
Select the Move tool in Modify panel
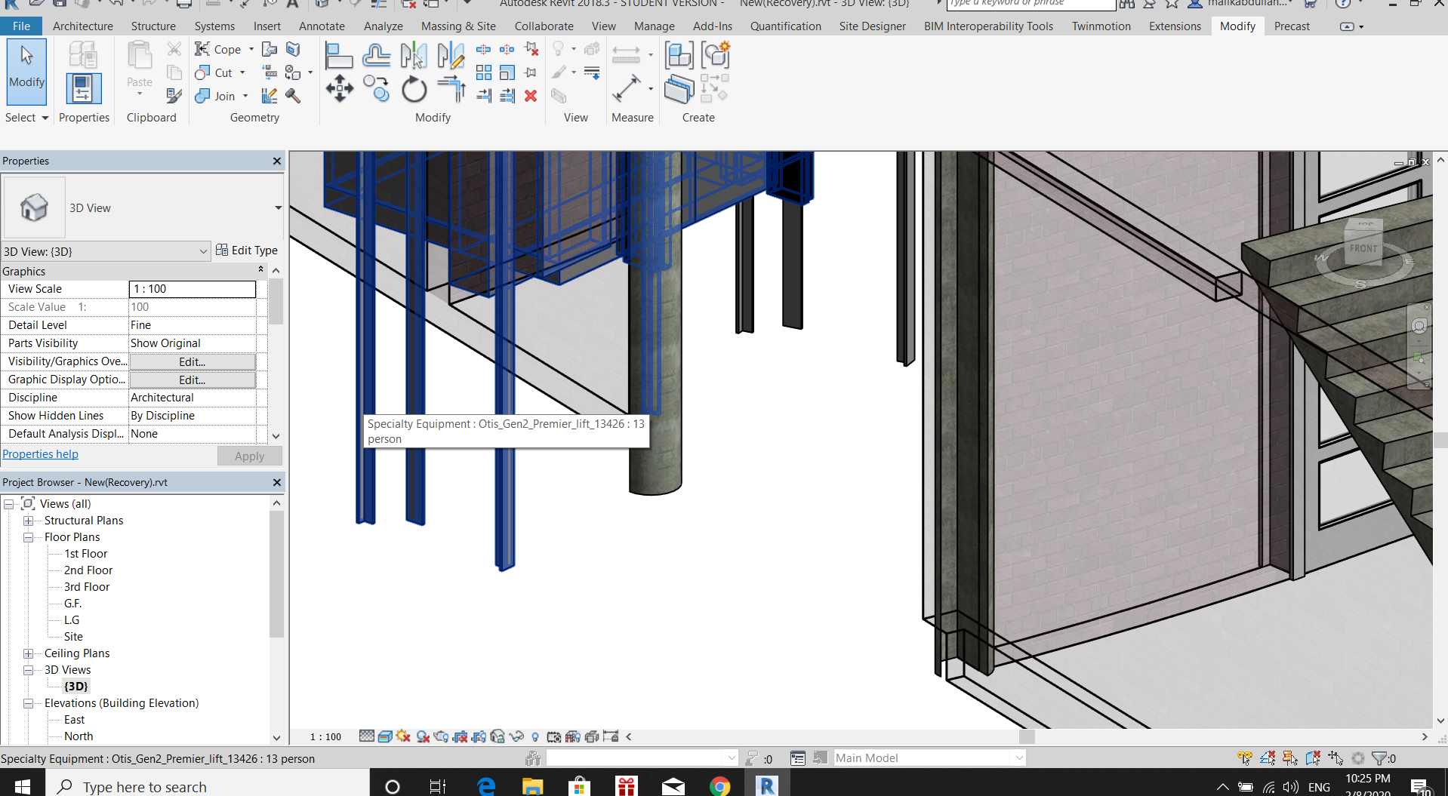pos(339,89)
